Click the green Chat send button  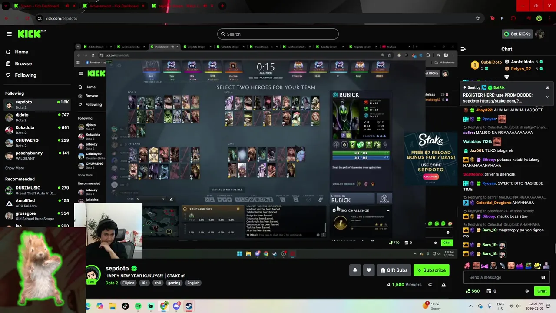(x=542, y=291)
